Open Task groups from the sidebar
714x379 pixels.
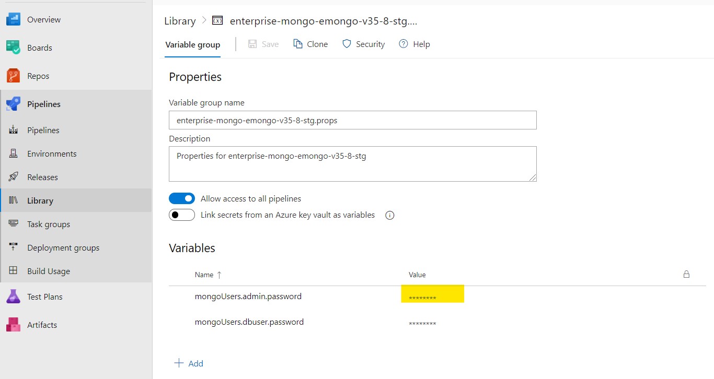point(49,224)
